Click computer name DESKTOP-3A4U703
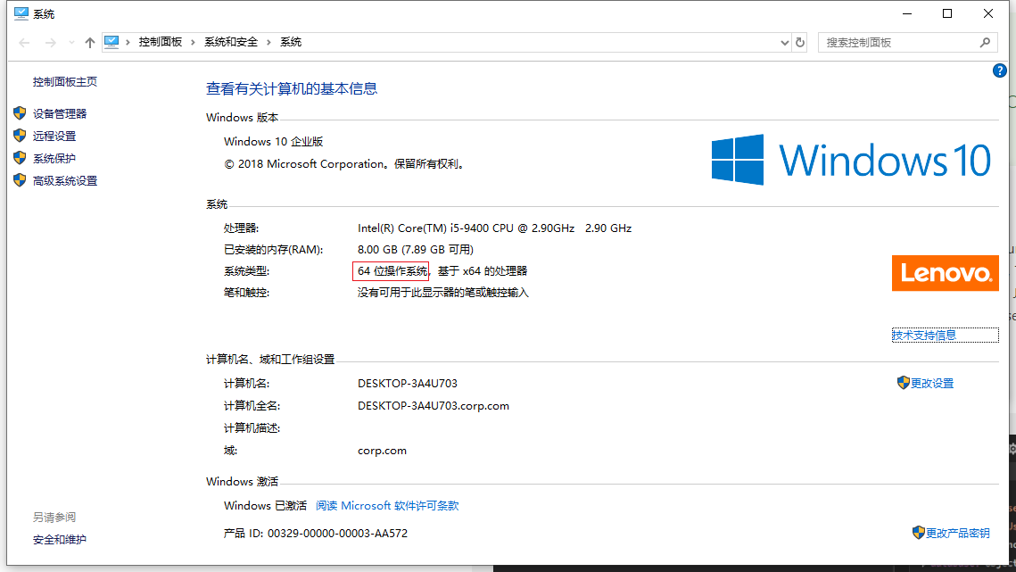1016x572 pixels. point(408,384)
